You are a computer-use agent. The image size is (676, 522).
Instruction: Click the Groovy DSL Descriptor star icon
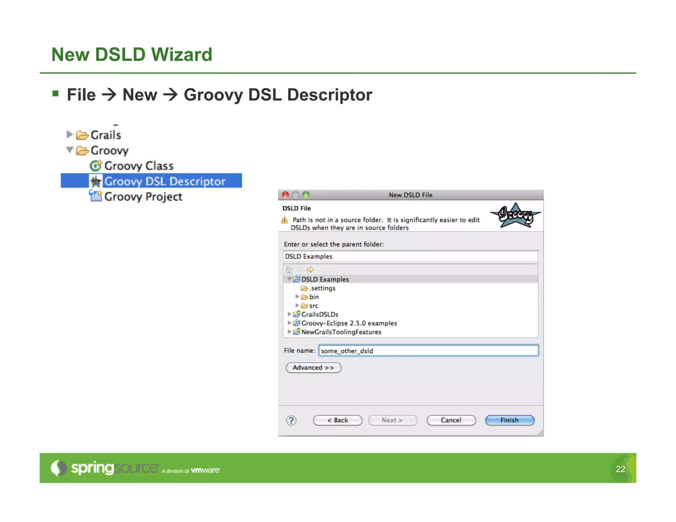click(96, 181)
